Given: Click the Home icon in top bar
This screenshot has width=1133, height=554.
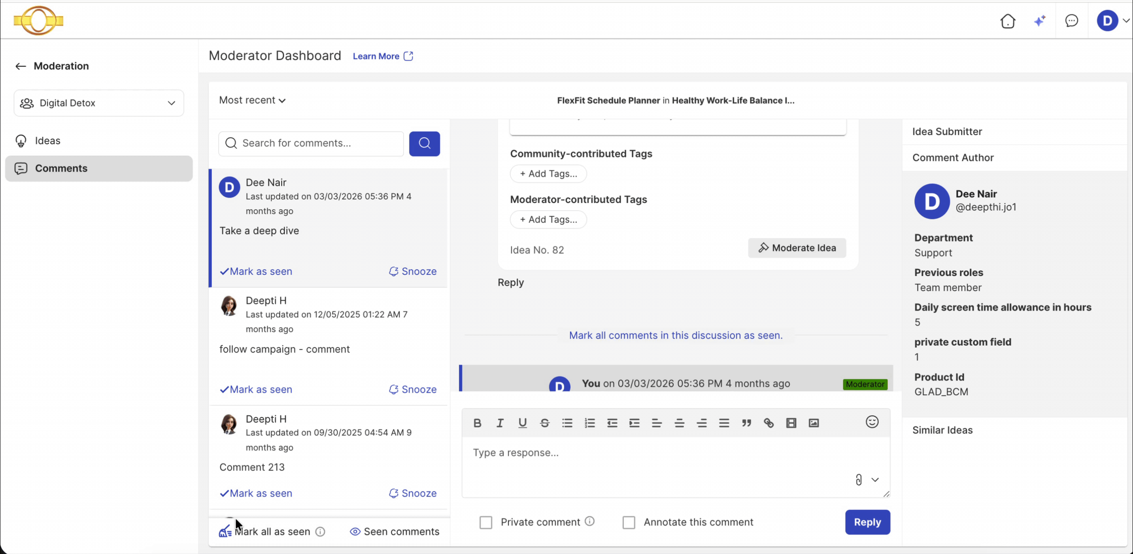Looking at the screenshot, I should [x=1008, y=21].
